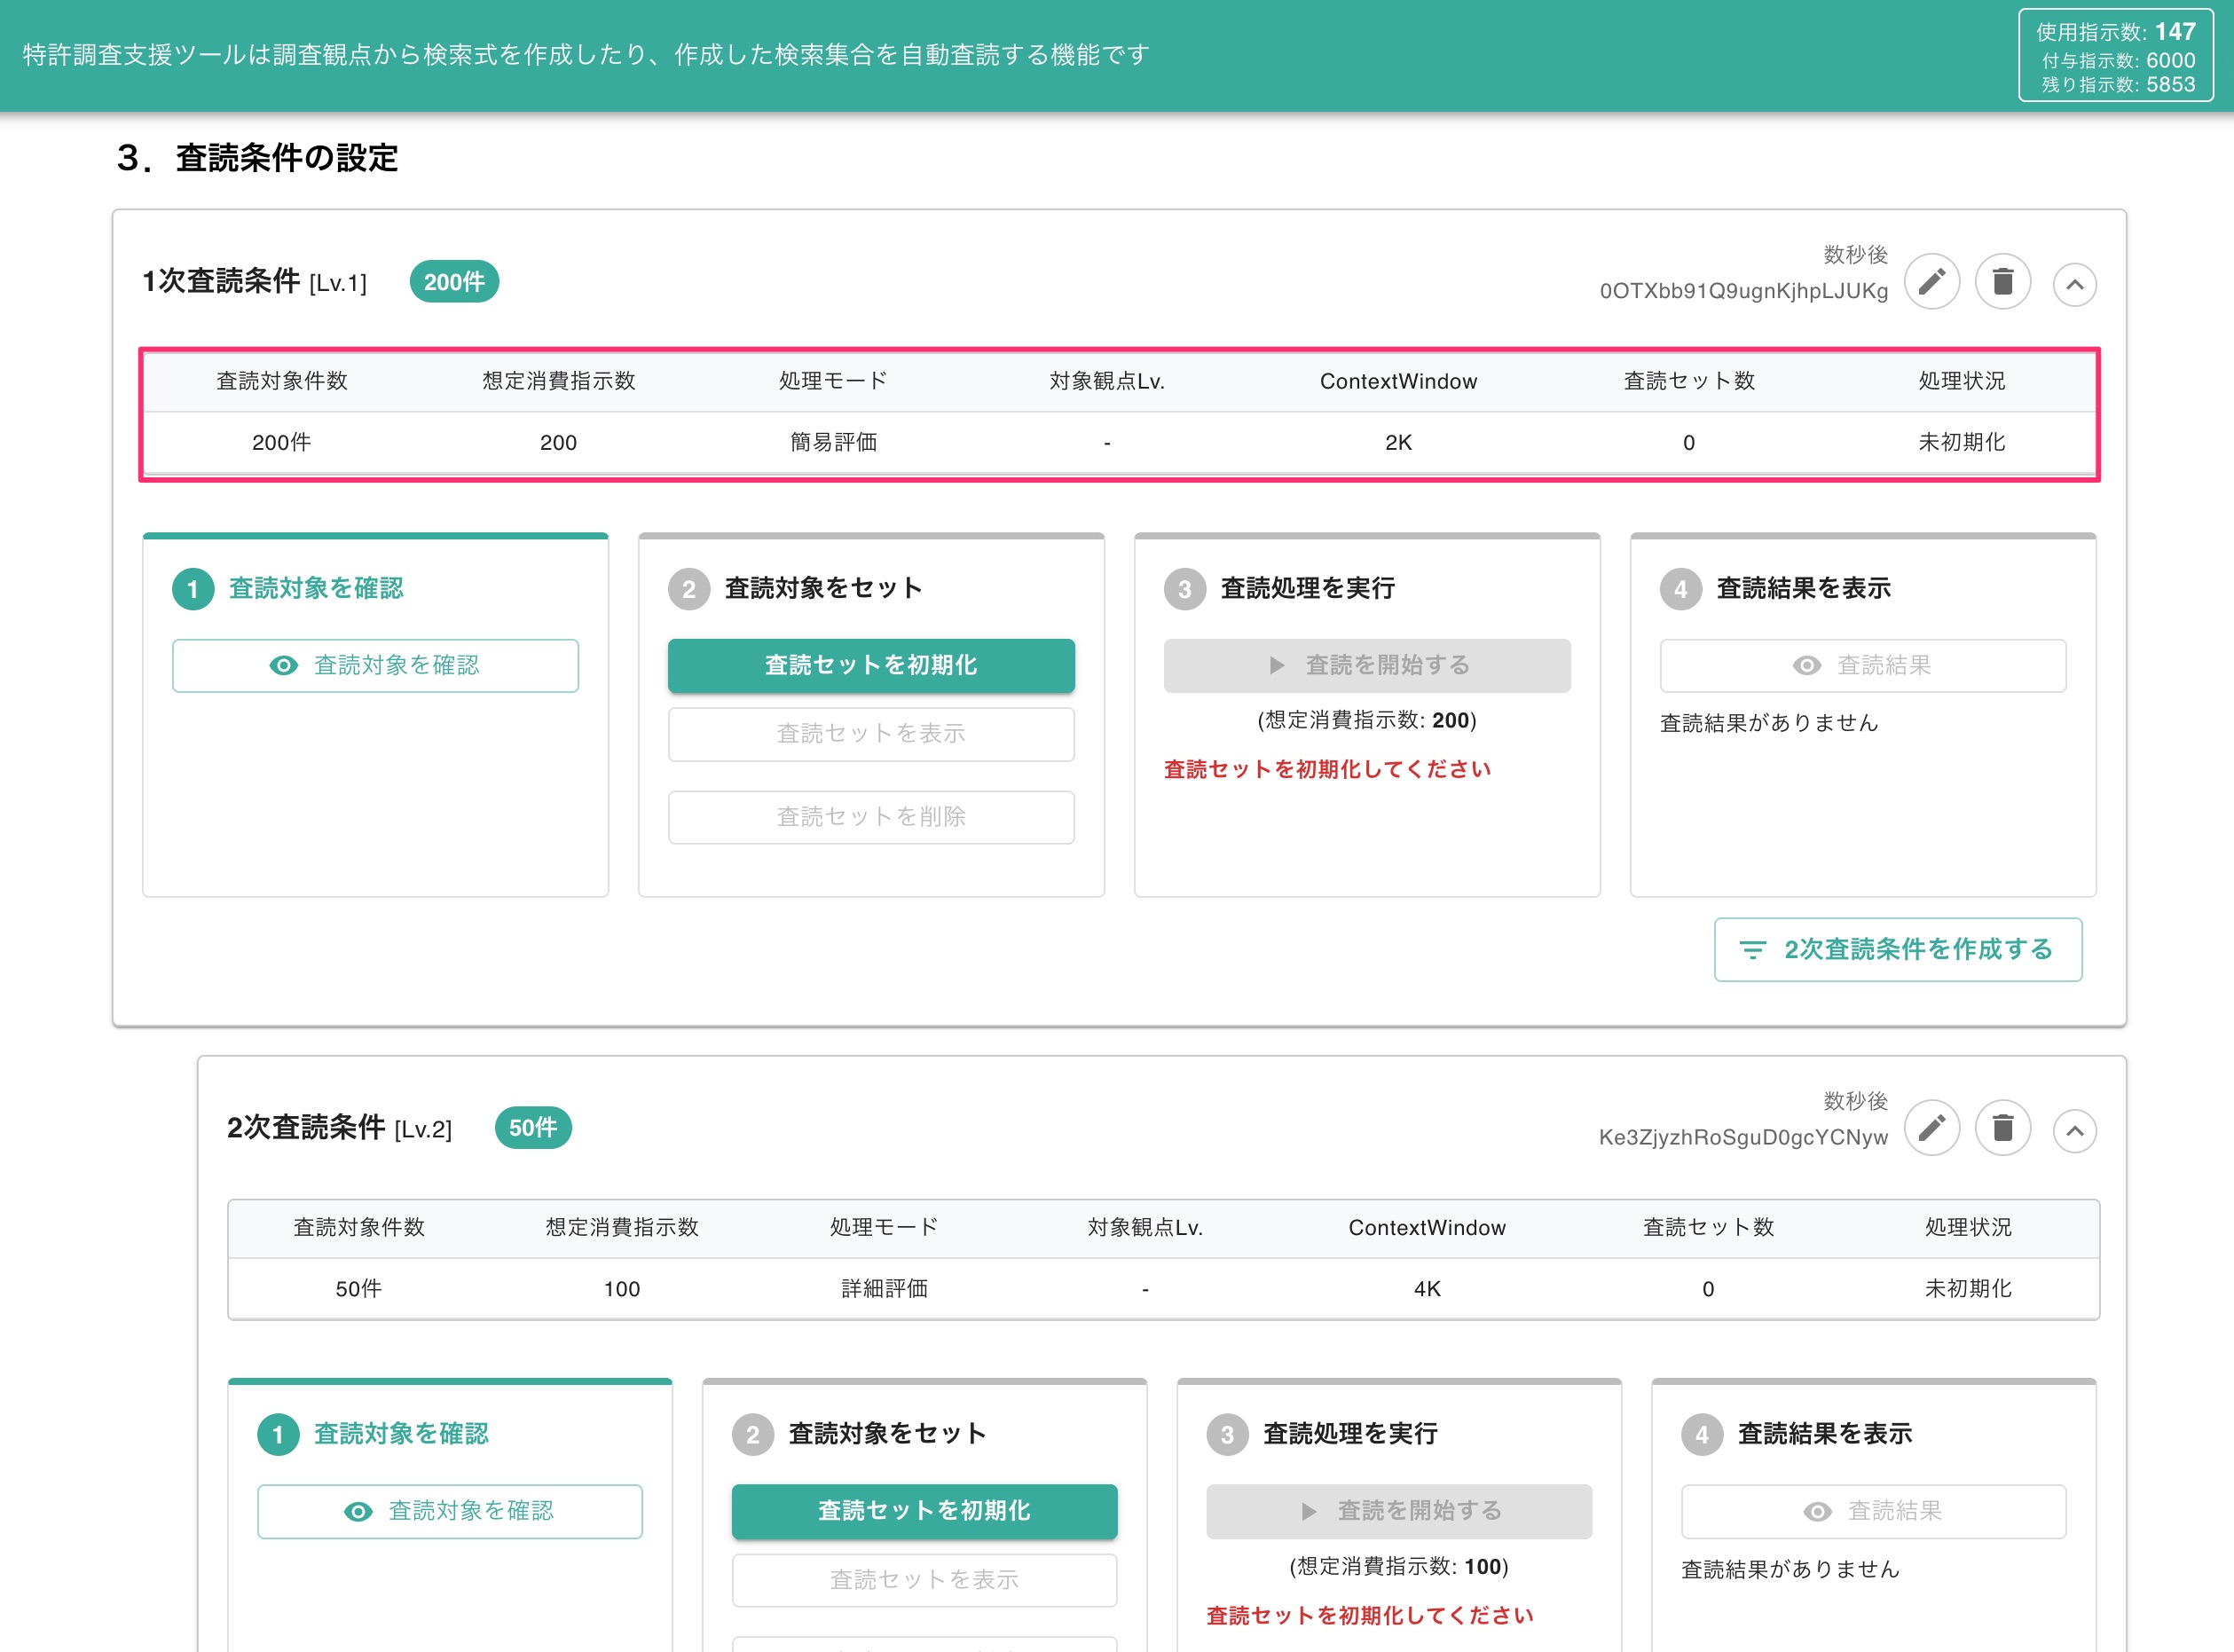Image resolution: width=2234 pixels, height=1652 pixels.
Task: Start review with 査読を開始する in Lv.2
Action: coord(1399,1512)
